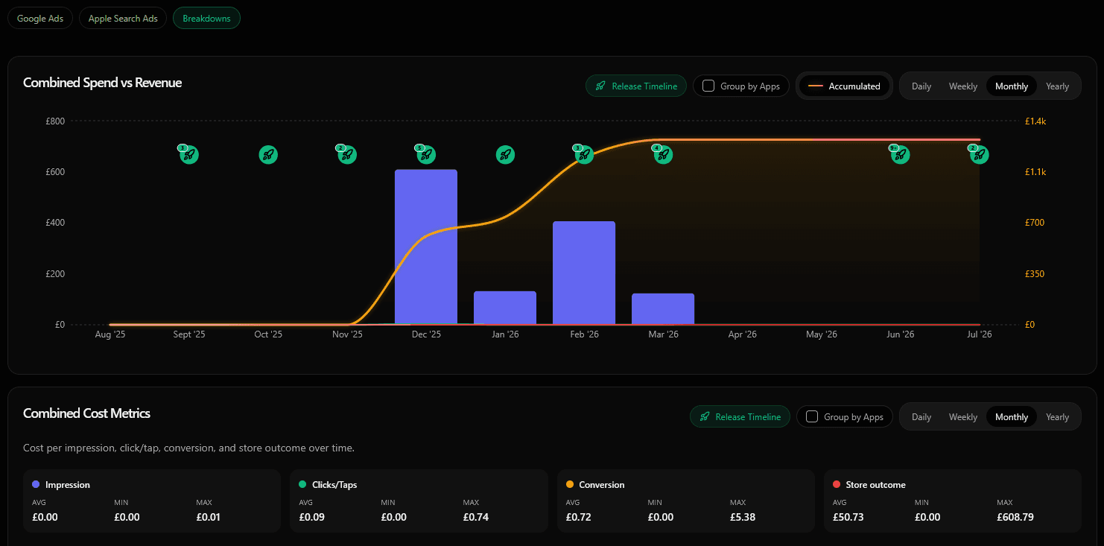This screenshot has width=1104, height=546.
Task: Toggle Release Timeline in Combined Cost Metrics
Action: (740, 417)
